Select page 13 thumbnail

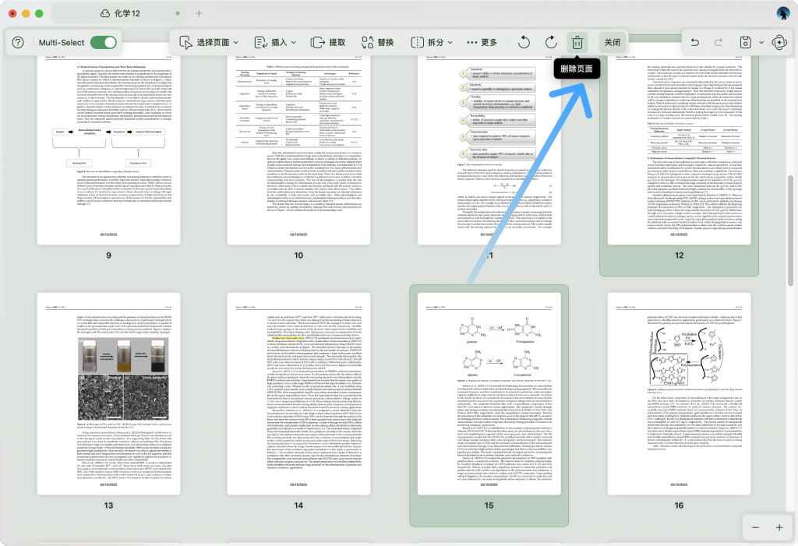click(108, 393)
